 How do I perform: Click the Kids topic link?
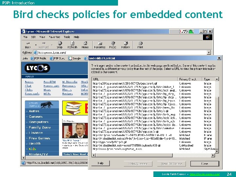pos(32,149)
